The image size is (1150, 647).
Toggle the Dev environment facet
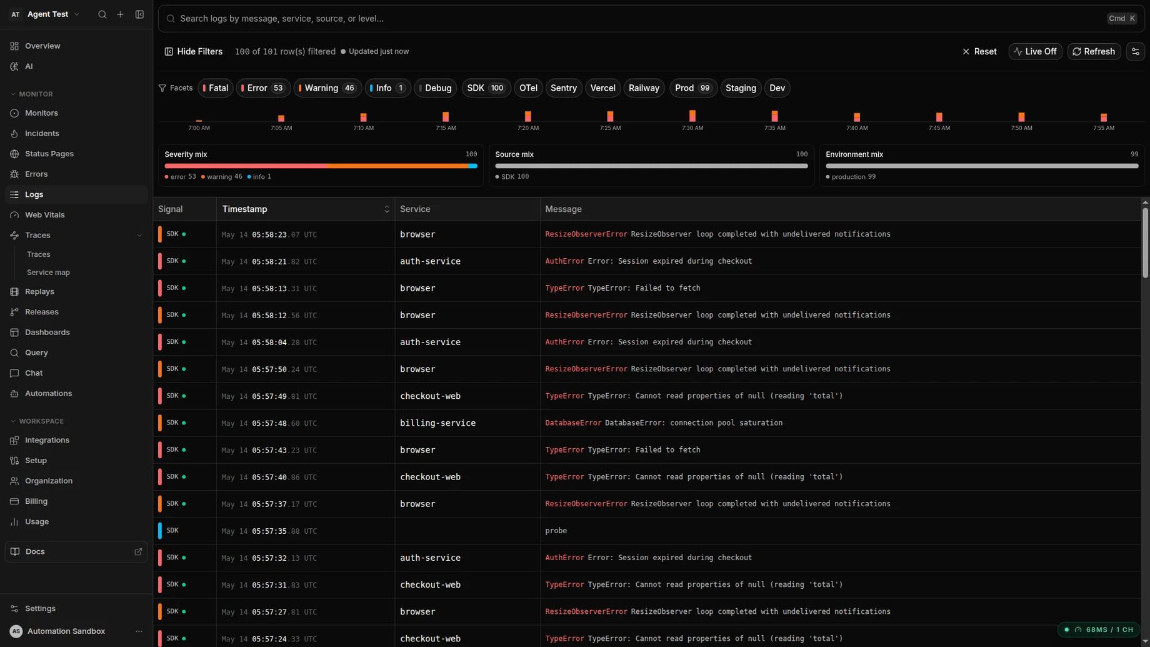(777, 88)
